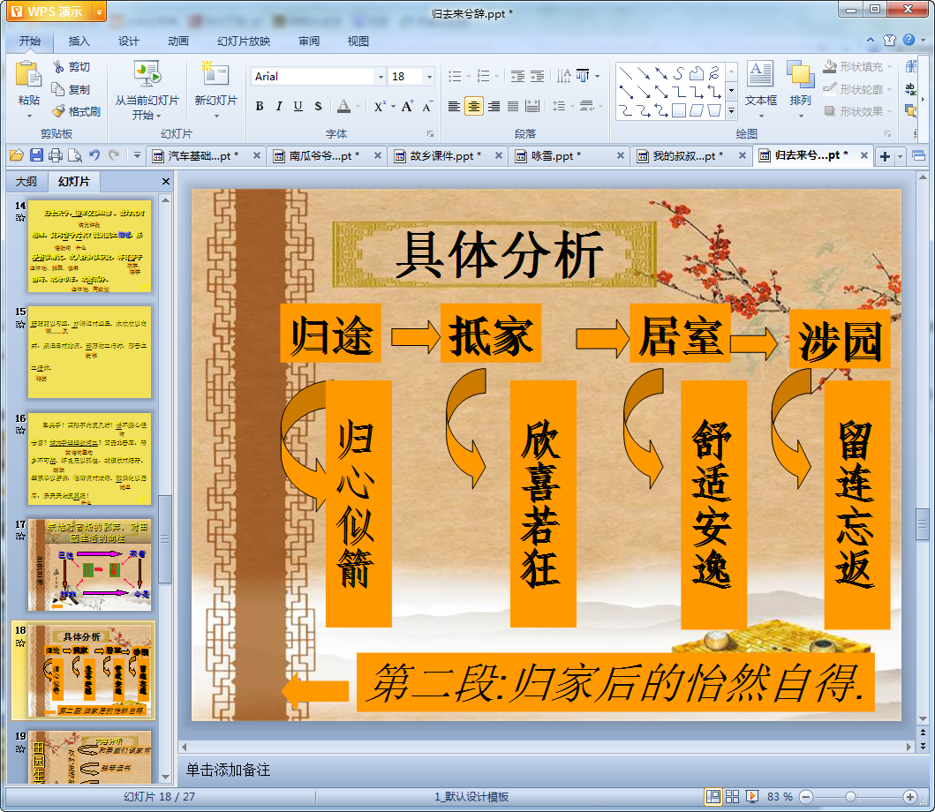Viewport: 935px width, 812px height.
Task: Switch to the Outline (大纲) pane tab
Action: [26, 181]
